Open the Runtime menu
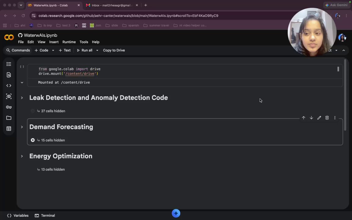352x220 pixels. pos(69,42)
